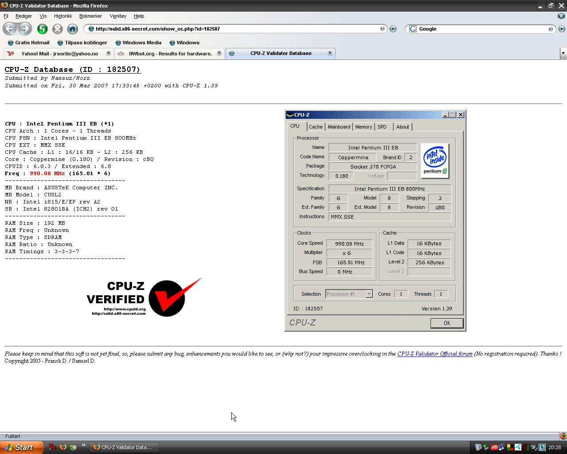Select the Mainboard tab in CPU-Z window
Screen dimensions: 567x454
(x=339, y=127)
